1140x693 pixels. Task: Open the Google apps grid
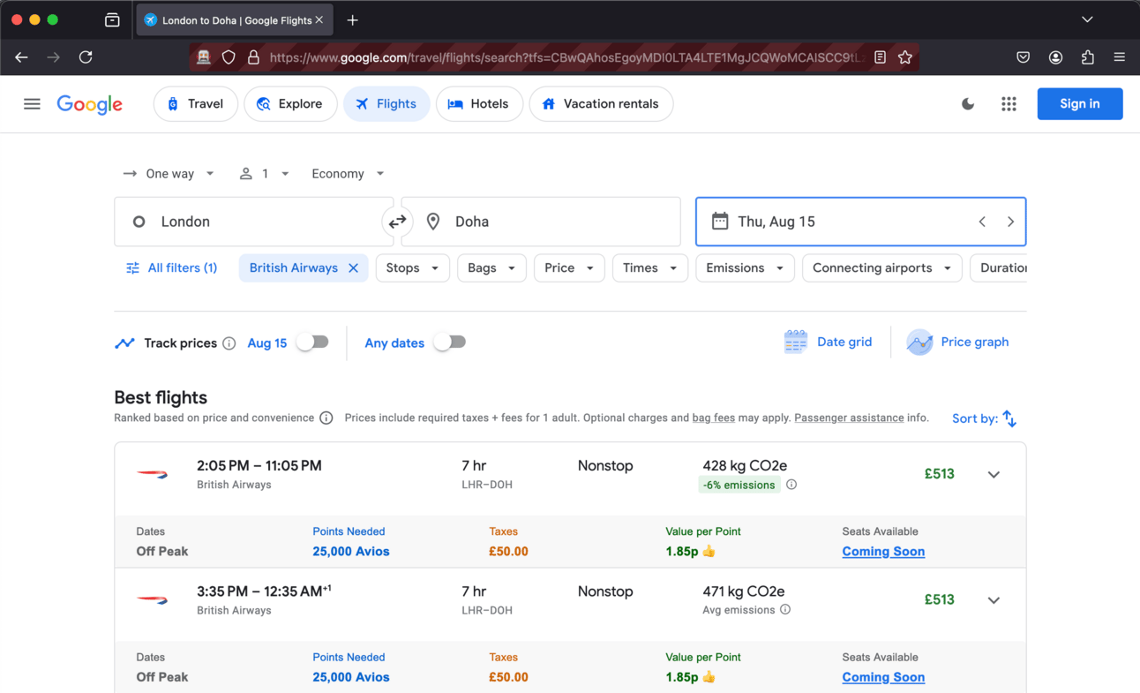coord(1009,104)
